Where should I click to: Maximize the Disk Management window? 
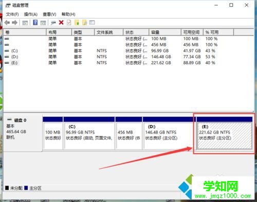(x=231, y=5)
